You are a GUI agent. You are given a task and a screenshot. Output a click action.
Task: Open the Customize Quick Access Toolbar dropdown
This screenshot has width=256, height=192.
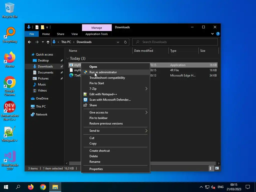click(x=47, y=27)
